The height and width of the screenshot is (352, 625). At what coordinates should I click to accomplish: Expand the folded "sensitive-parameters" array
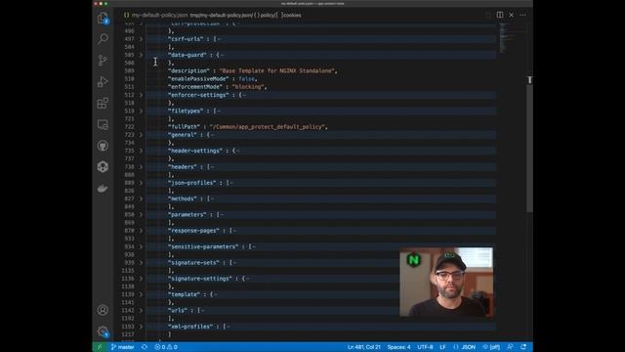pyautogui.click(x=141, y=246)
